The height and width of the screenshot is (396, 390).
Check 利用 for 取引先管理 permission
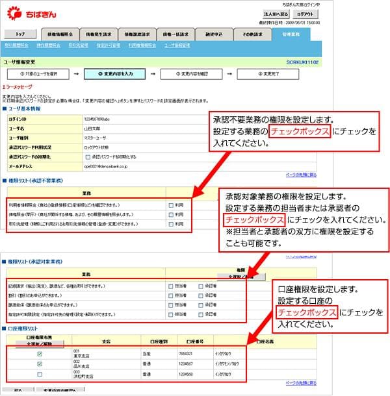click(x=170, y=223)
